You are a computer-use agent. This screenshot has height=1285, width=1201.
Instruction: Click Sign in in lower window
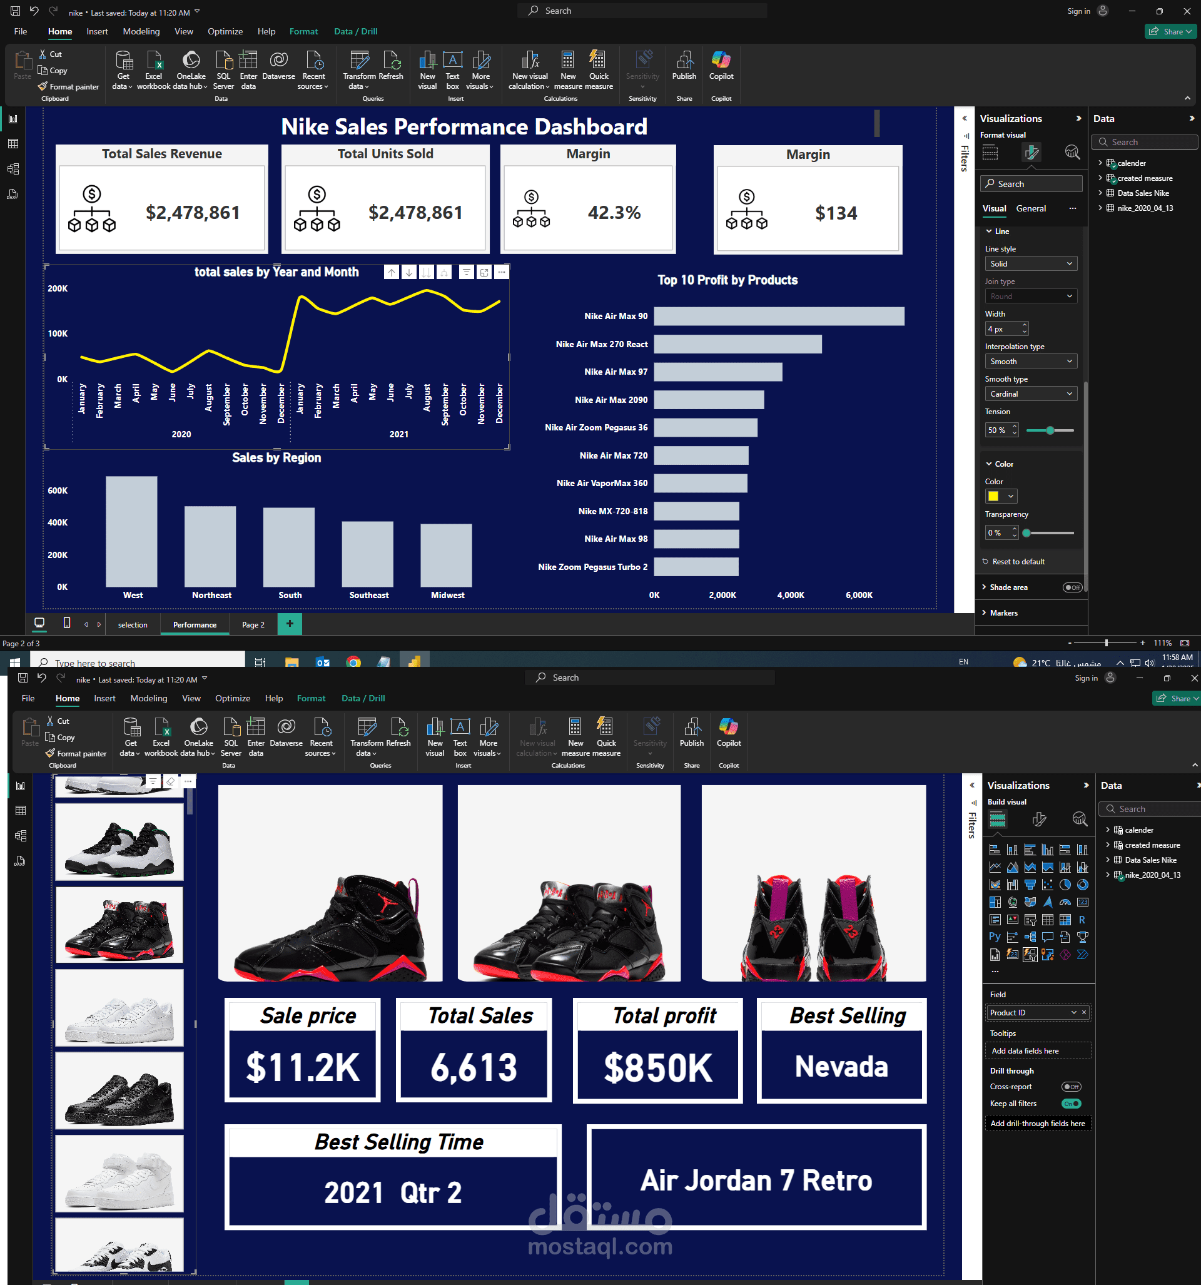point(1086,678)
